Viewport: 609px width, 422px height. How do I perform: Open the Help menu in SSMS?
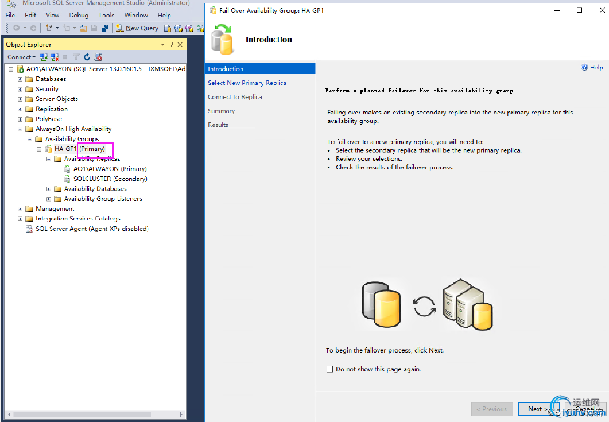click(164, 15)
